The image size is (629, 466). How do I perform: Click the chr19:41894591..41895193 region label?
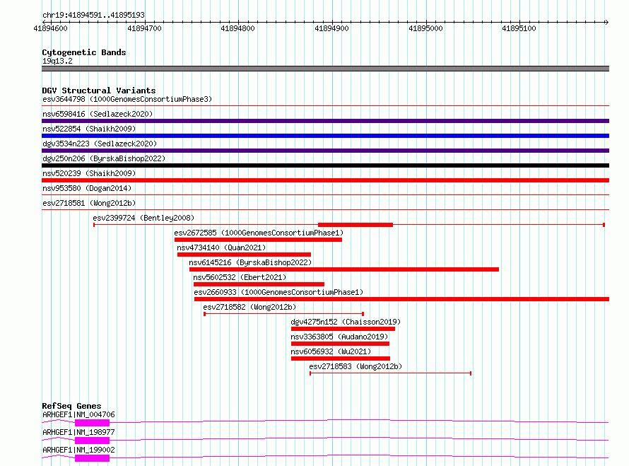pyautogui.click(x=93, y=15)
